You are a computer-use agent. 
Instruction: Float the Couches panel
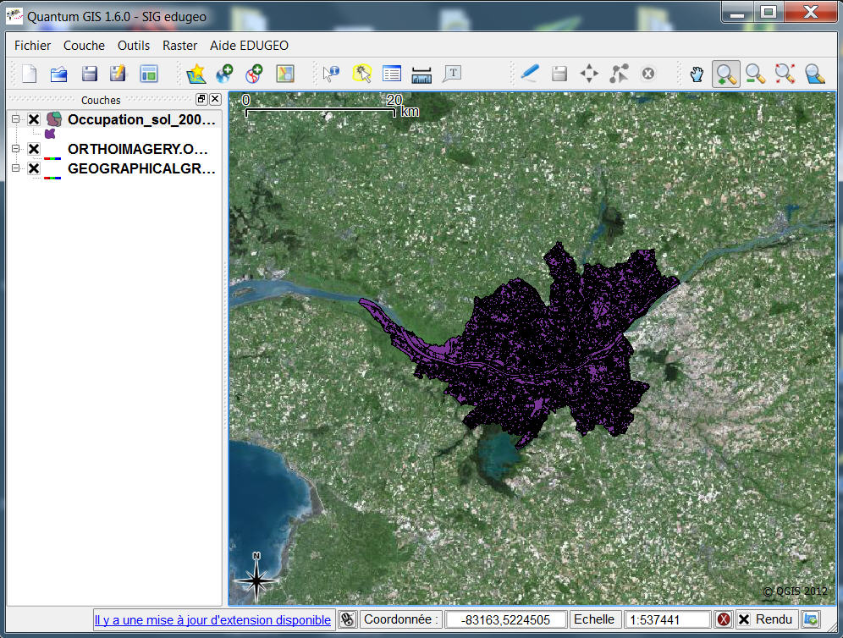click(201, 99)
